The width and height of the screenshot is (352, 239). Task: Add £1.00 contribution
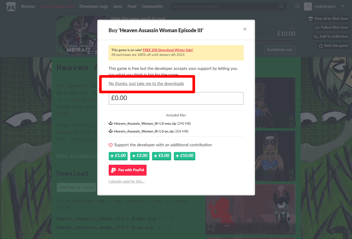(x=118, y=156)
